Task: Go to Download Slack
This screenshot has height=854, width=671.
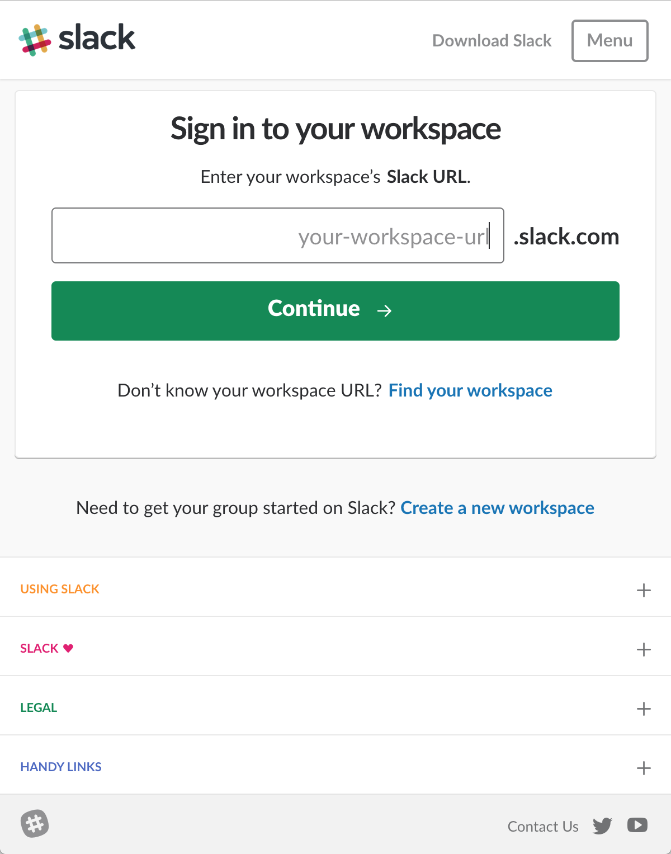Action: tap(492, 41)
